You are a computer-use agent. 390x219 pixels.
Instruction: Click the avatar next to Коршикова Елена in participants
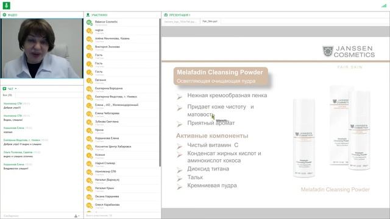tap(90, 139)
